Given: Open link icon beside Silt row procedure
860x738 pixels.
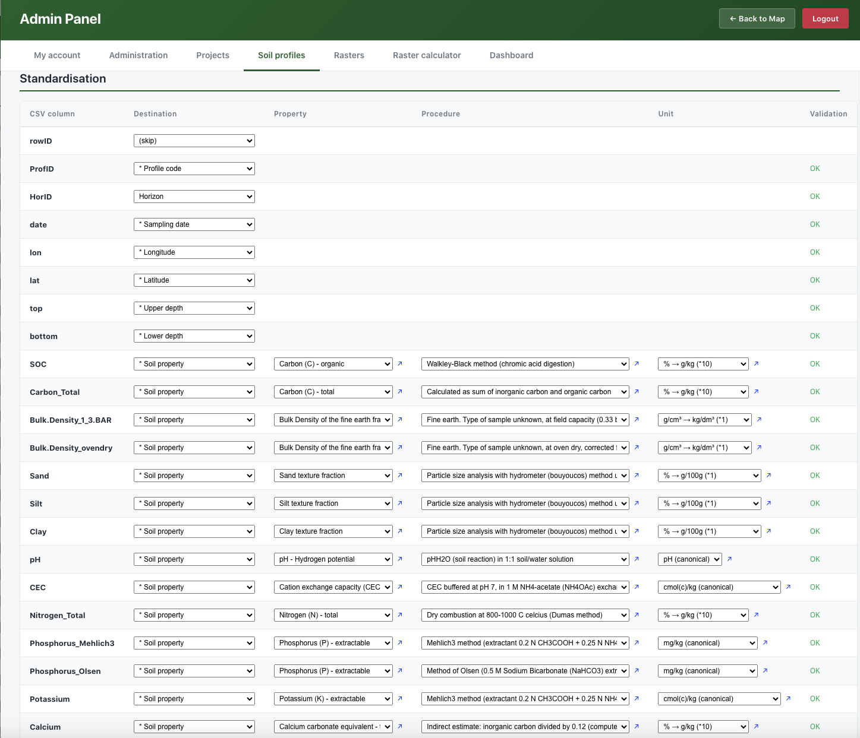Looking at the screenshot, I should click(637, 503).
